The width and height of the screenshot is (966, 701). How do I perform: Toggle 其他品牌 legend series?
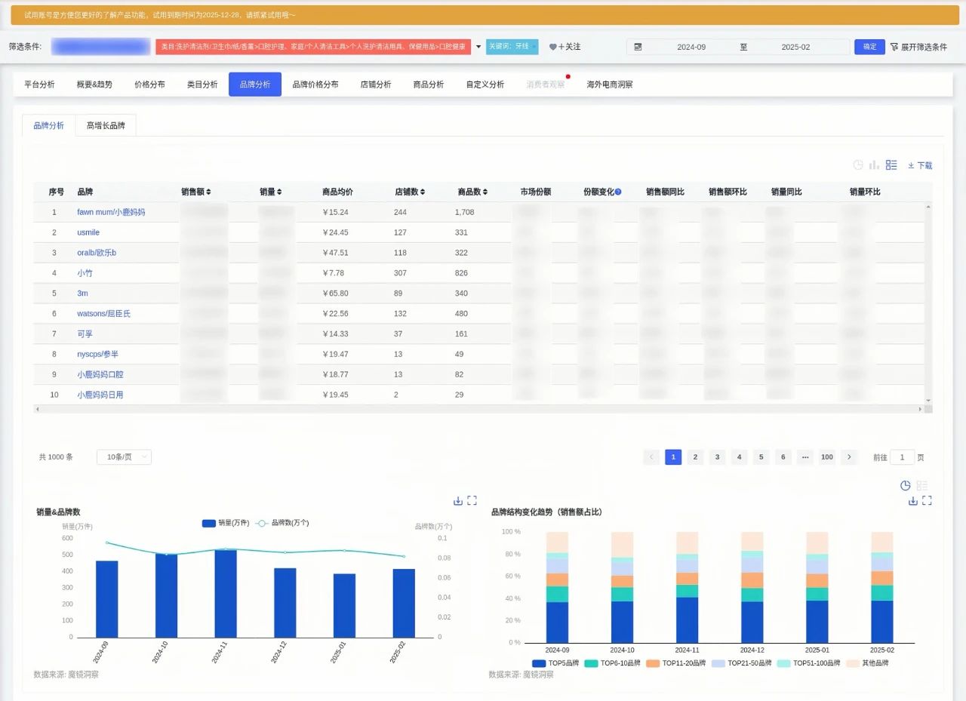click(x=868, y=663)
